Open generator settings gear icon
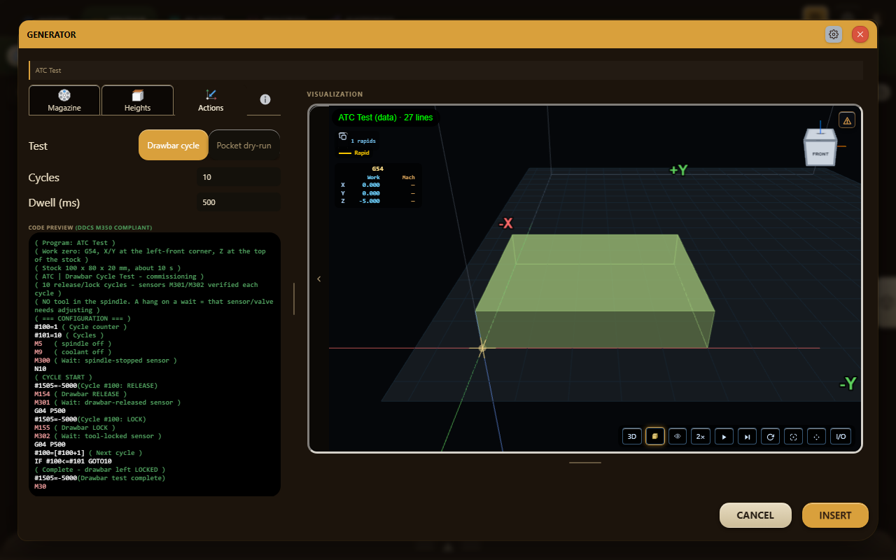The height and width of the screenshot is (560, 896). coord(834,34)
